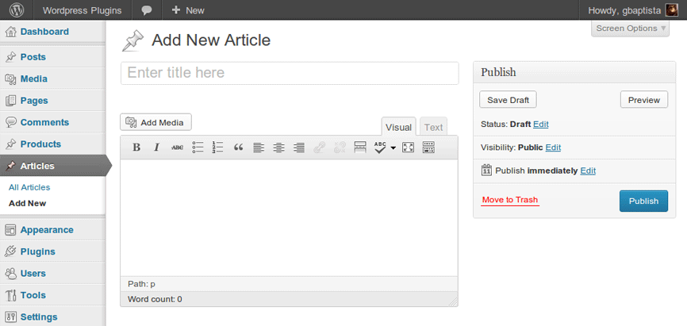Click the Enter title here field

coord(290,73)
